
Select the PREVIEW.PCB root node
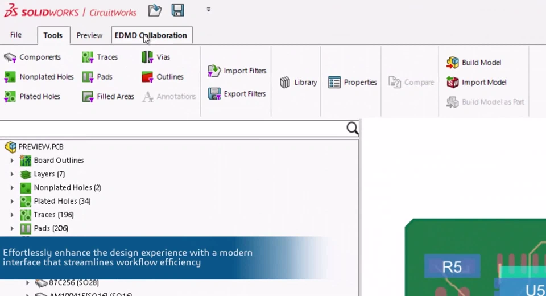41,147
